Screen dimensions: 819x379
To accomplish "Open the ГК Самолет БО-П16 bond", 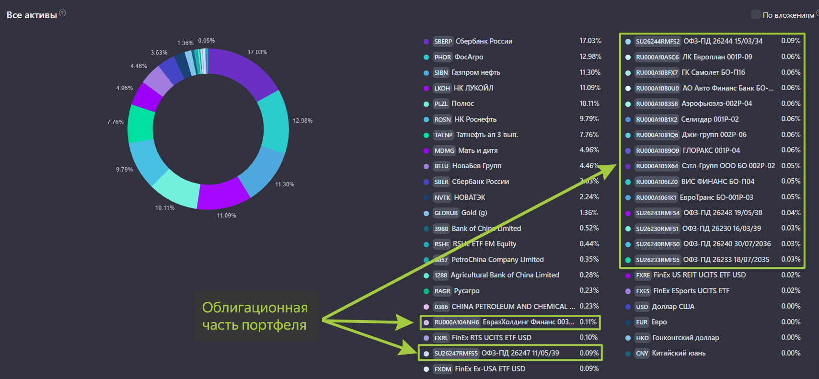I will point(713,73).
